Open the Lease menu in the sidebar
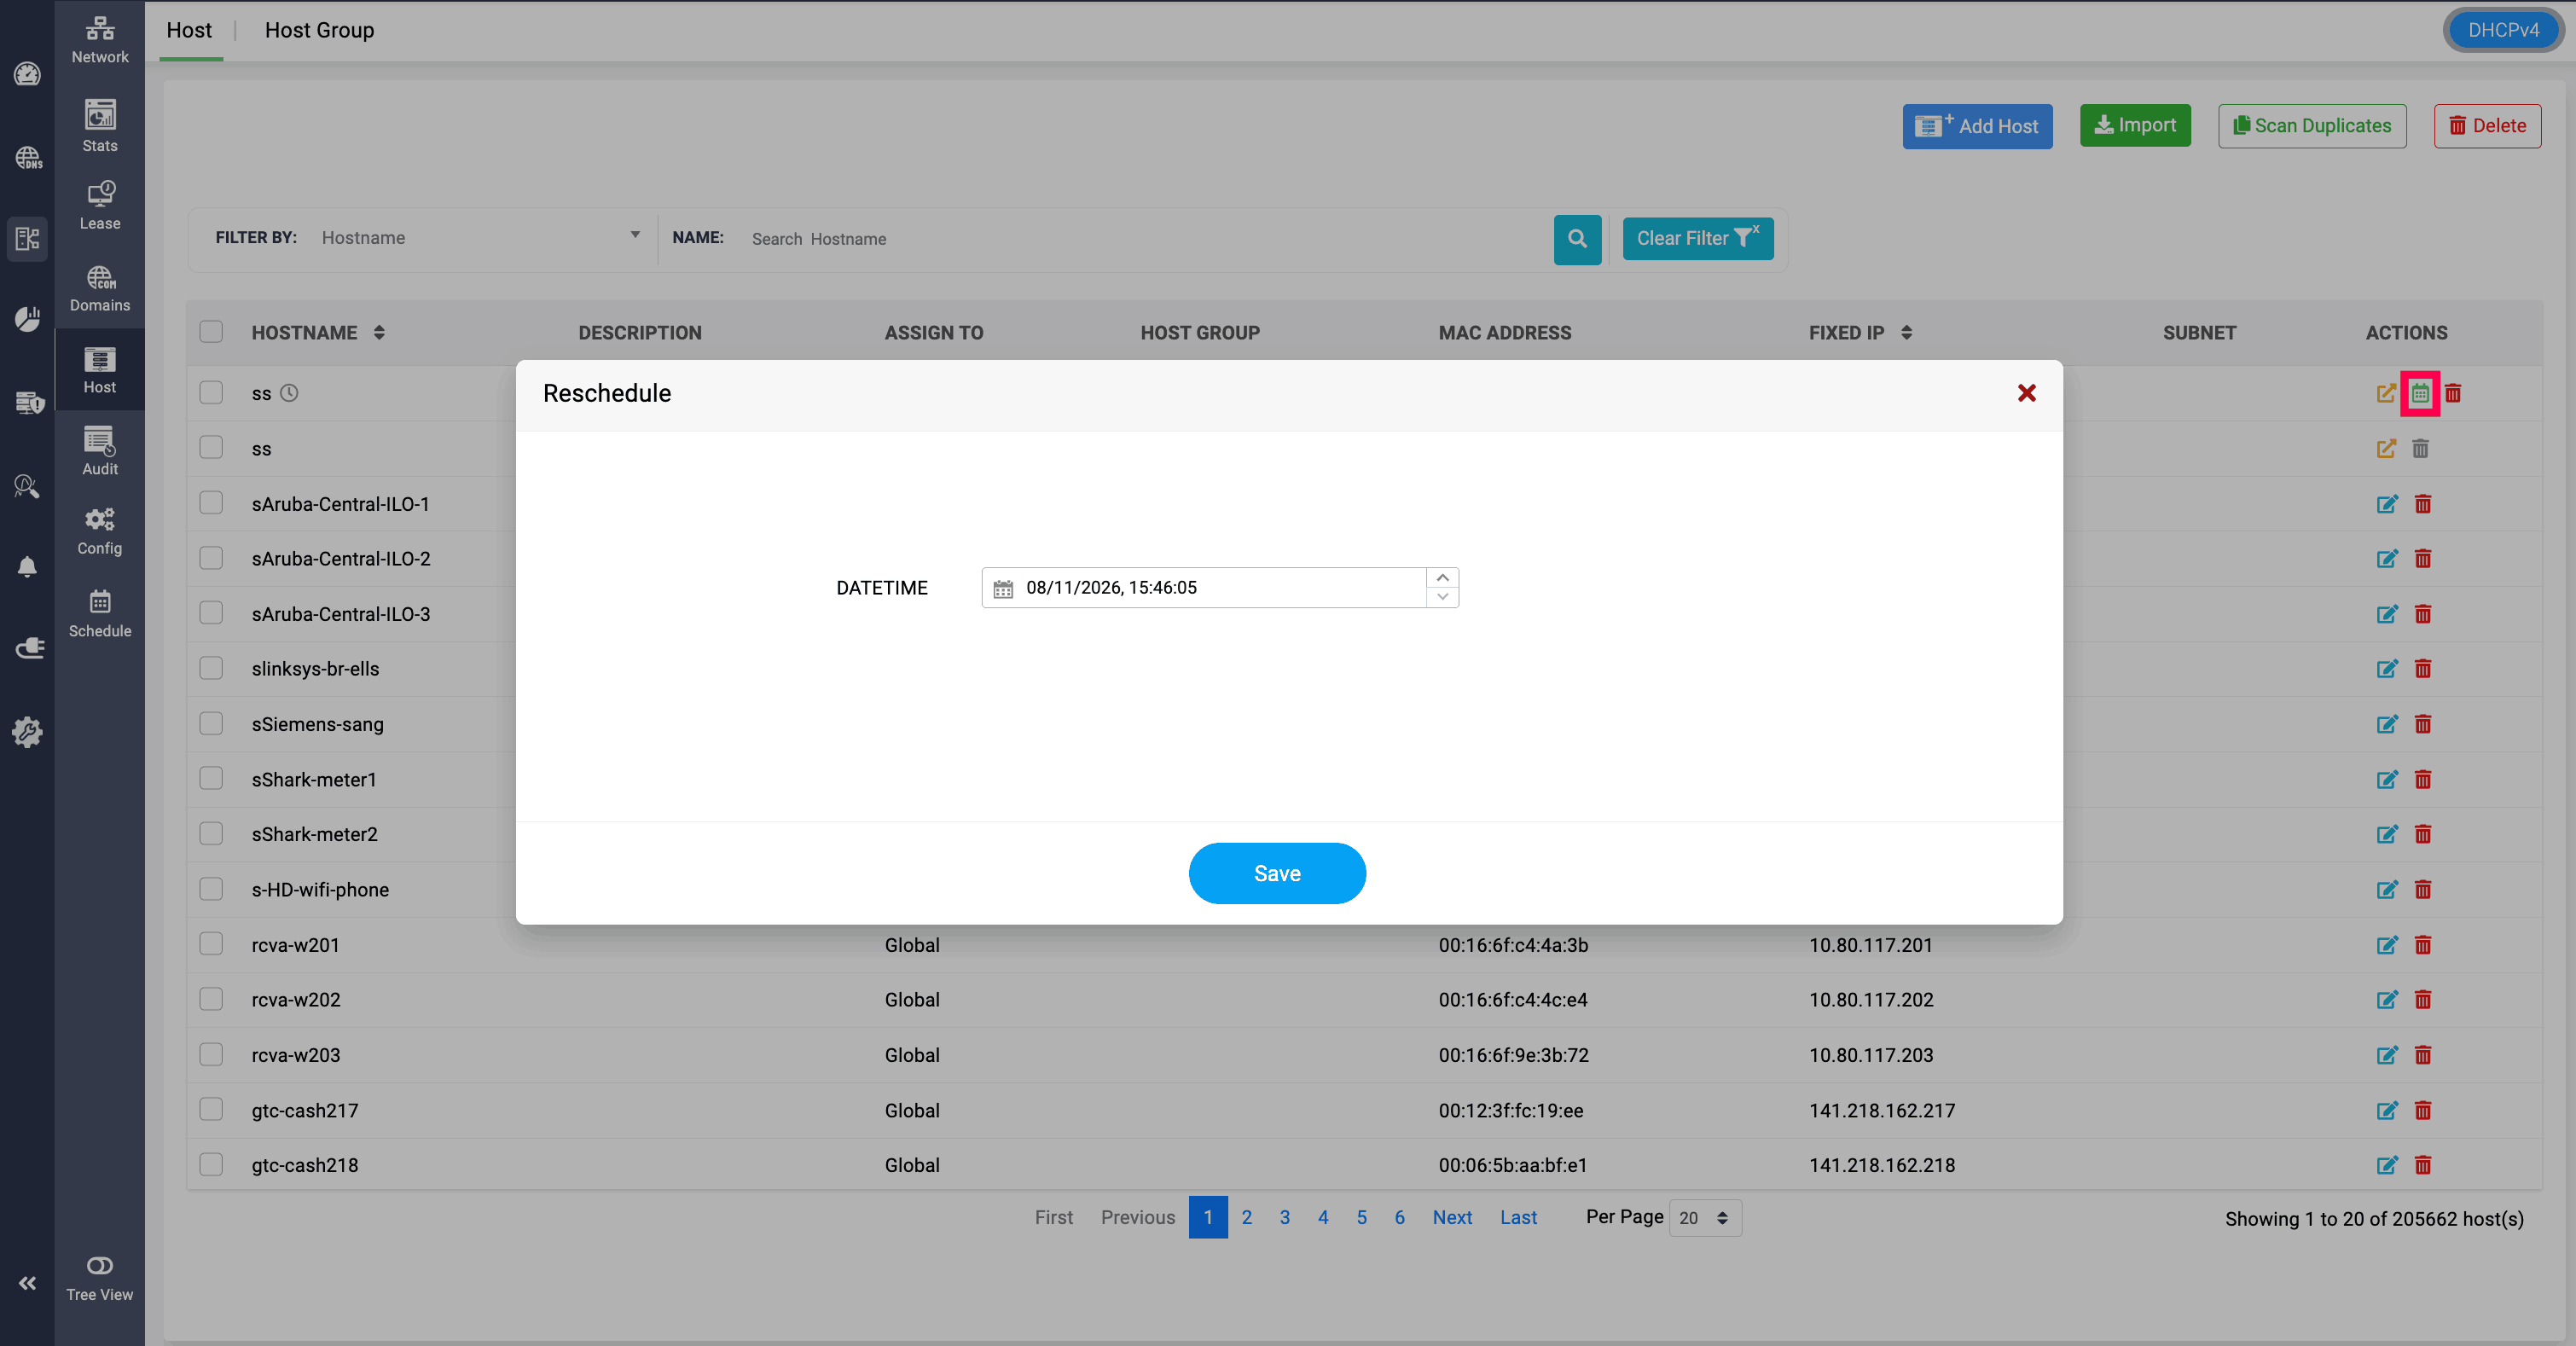Screen dimensions: 2576x1346 [x=100, y=206]
